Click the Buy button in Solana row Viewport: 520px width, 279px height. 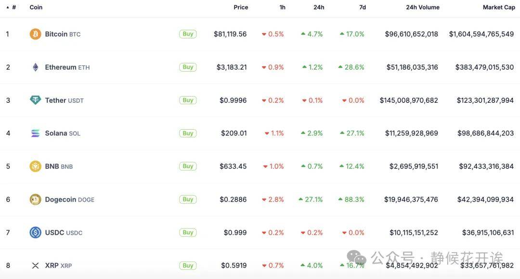coord(188,133)
